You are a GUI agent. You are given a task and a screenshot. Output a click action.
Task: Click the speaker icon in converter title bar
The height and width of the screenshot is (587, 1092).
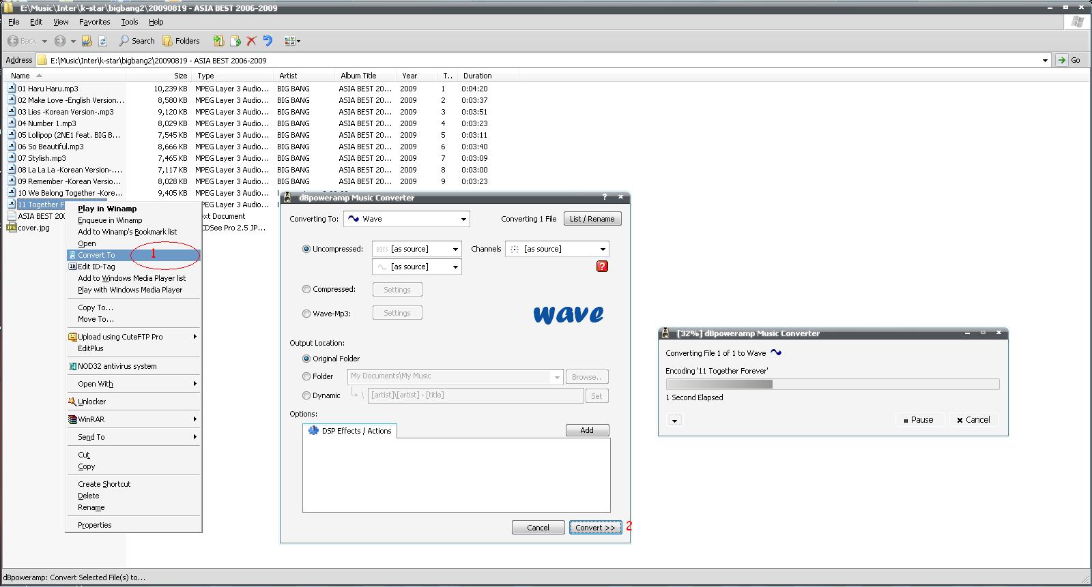click(x=289, y=198)
